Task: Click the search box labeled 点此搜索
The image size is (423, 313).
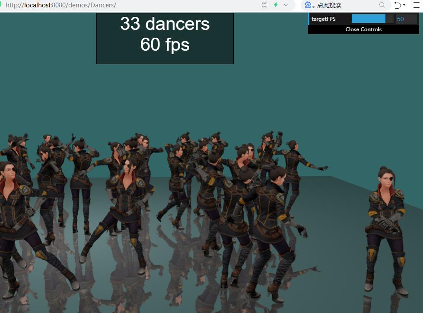Action: tap(347, 5)
